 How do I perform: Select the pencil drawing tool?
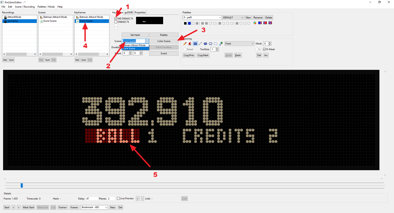(x=185, y=44)
